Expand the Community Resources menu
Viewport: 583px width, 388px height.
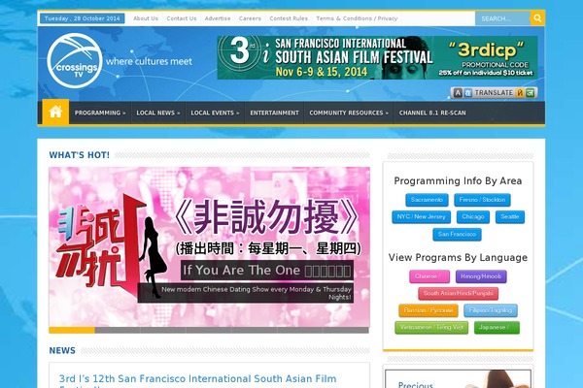349,113
